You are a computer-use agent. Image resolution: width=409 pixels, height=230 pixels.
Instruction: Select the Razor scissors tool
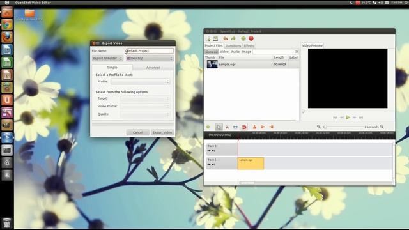(227, 126)
